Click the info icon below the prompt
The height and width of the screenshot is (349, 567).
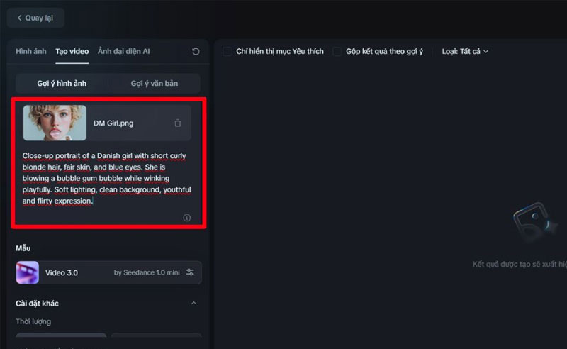[187, 218]
